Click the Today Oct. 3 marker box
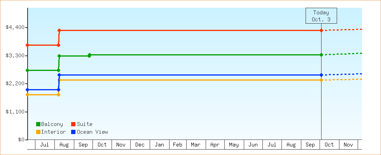The width and height of the screenshot is (381, 155). [321, 15]
